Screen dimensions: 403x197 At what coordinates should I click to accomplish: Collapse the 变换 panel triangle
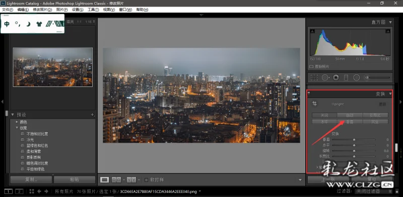pos(390,94)
